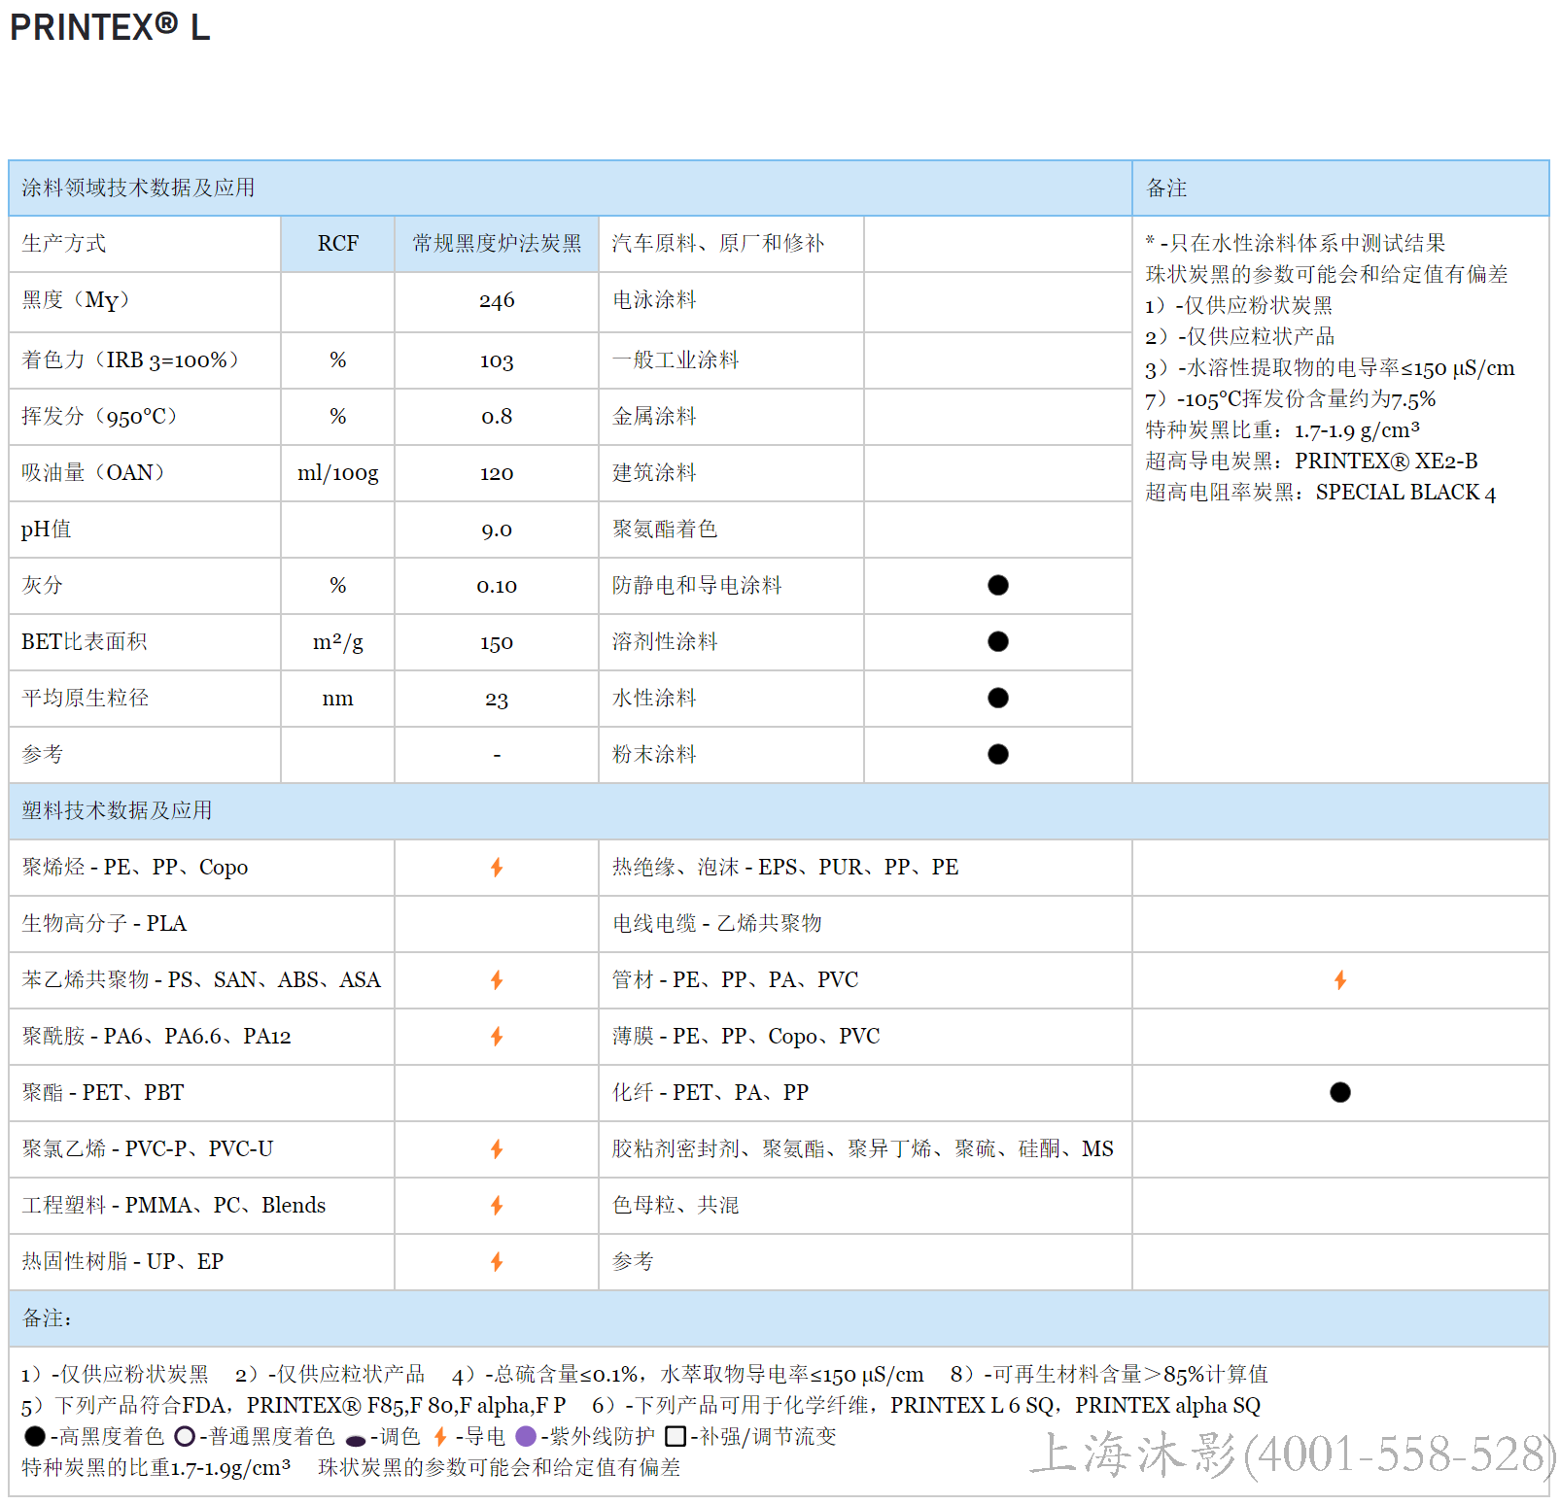Toggle the filled circle 高黑度着色 legend marker
This screenshot has width=1560, height=1505.
(34, 1436)
